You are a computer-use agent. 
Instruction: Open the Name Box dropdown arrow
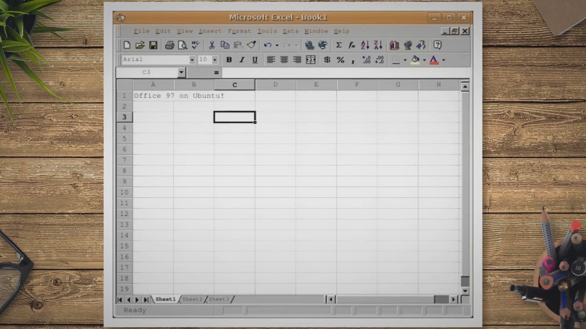[x=181, y=73]
